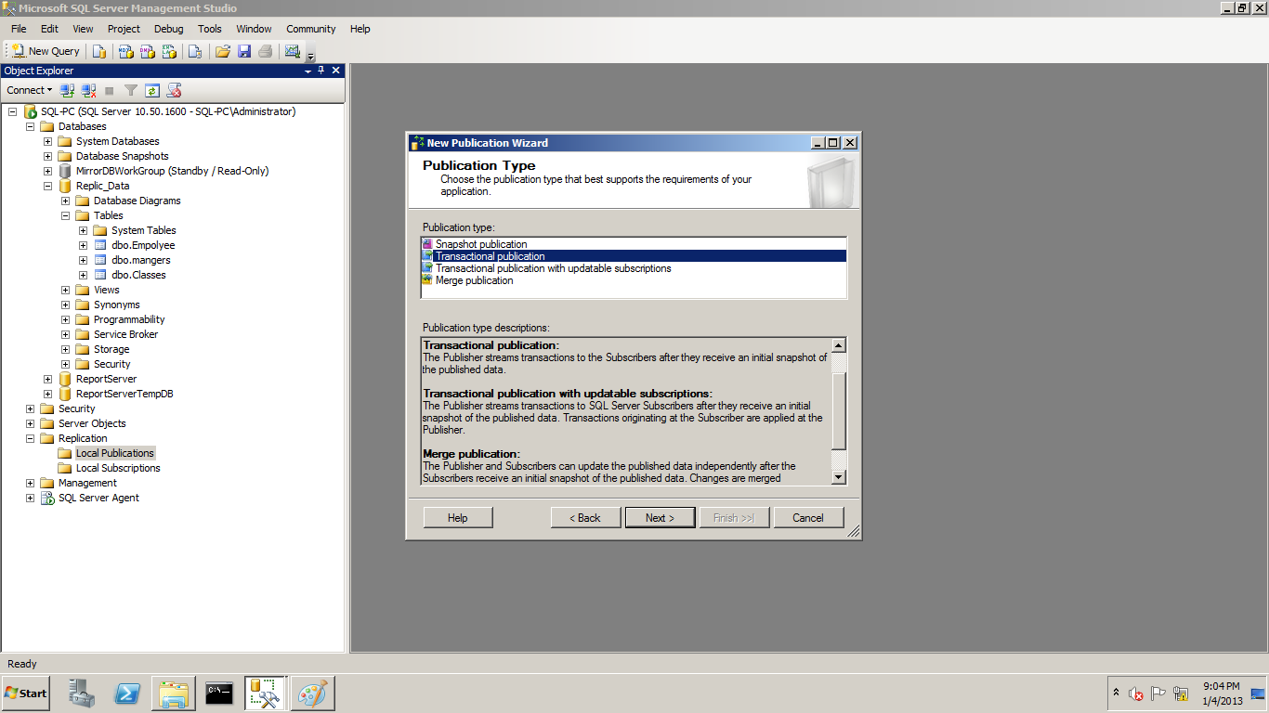Click Next in the New Publication Wizard
The image size is (1269, 713).
tap(660, 518)
